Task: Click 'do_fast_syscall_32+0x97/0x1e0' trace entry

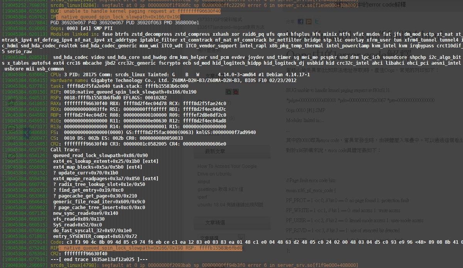Action: (92, 230)
